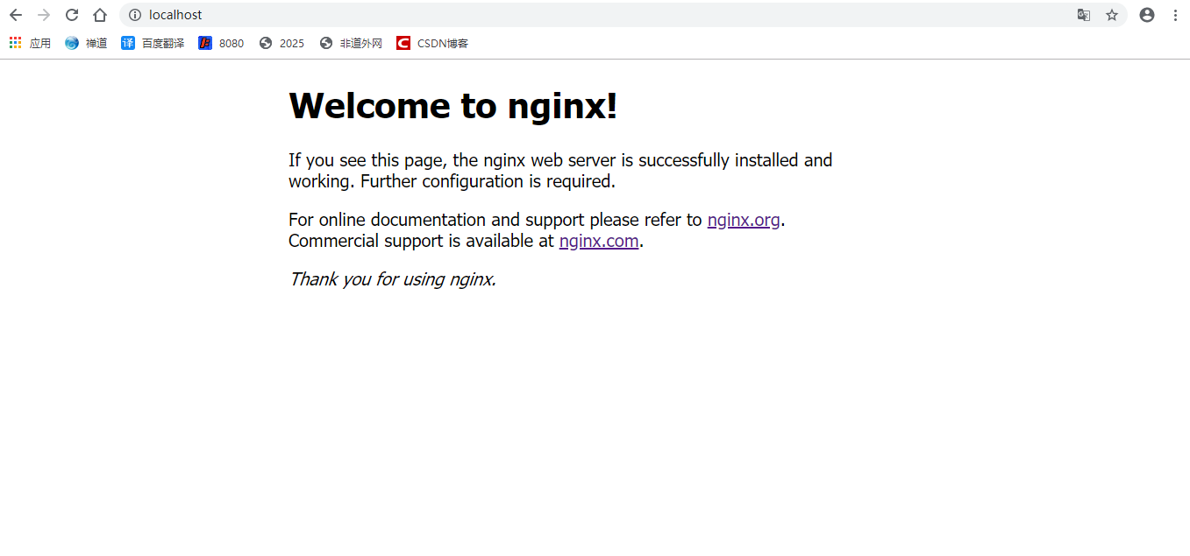Open the 非道外网 bookmark
Viewport: 1190px width, 556px height.
click(351, 43)
